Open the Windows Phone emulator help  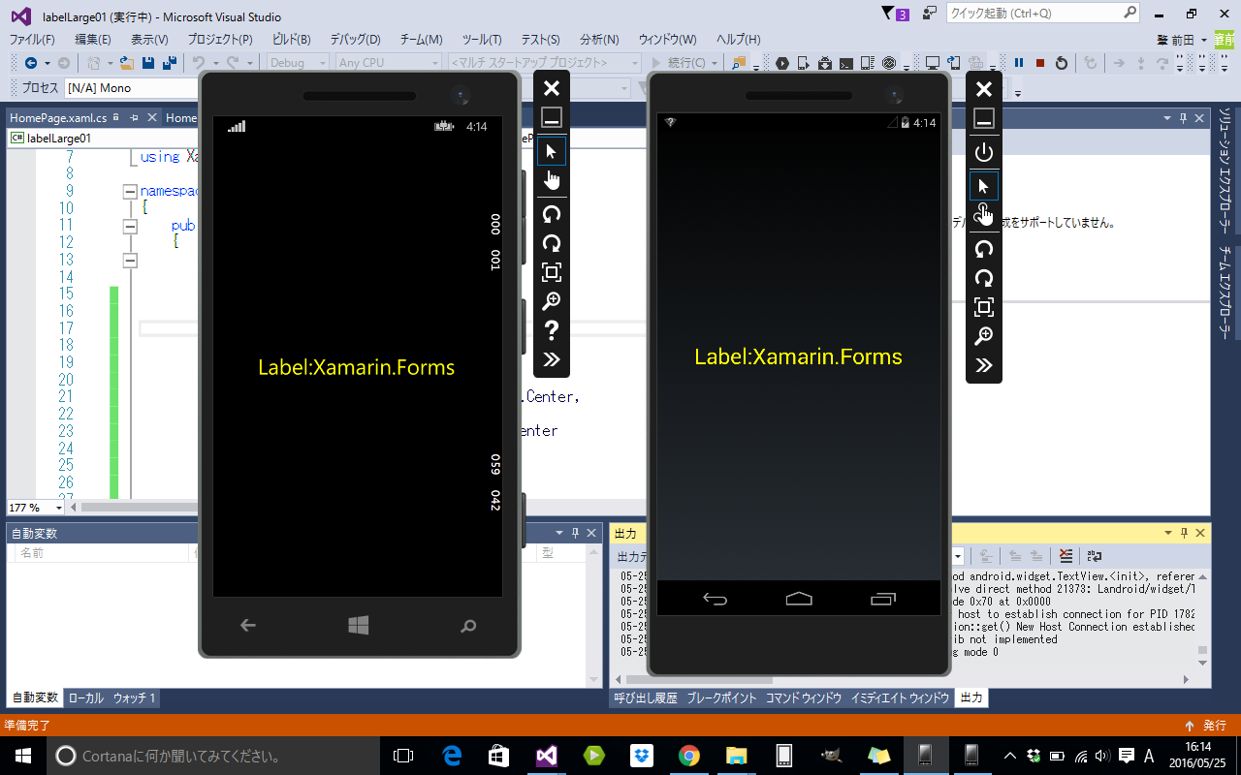tap(552, 330)
